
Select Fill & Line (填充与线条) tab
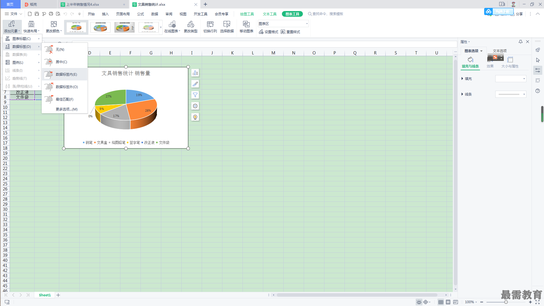(x=470, y=62)
